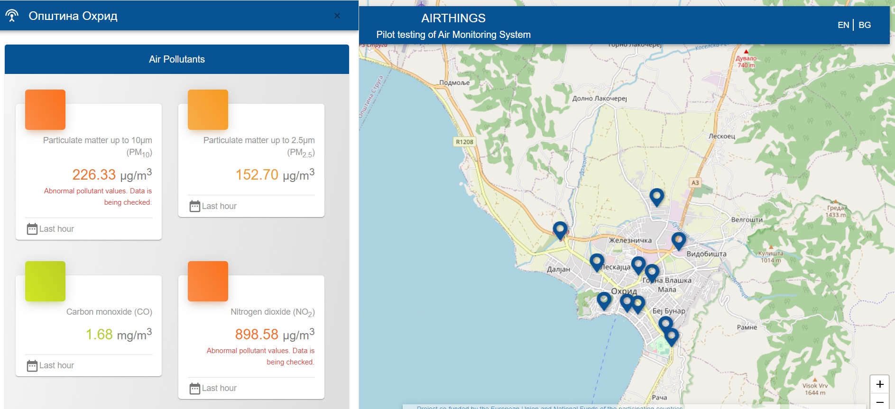The width and height of the screenshot is (895, 409).
Task: Click the calendar icon in PM2.5 card
Action: pos(195,206)
